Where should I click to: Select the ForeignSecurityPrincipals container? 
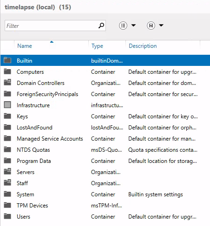coord(105,94)
